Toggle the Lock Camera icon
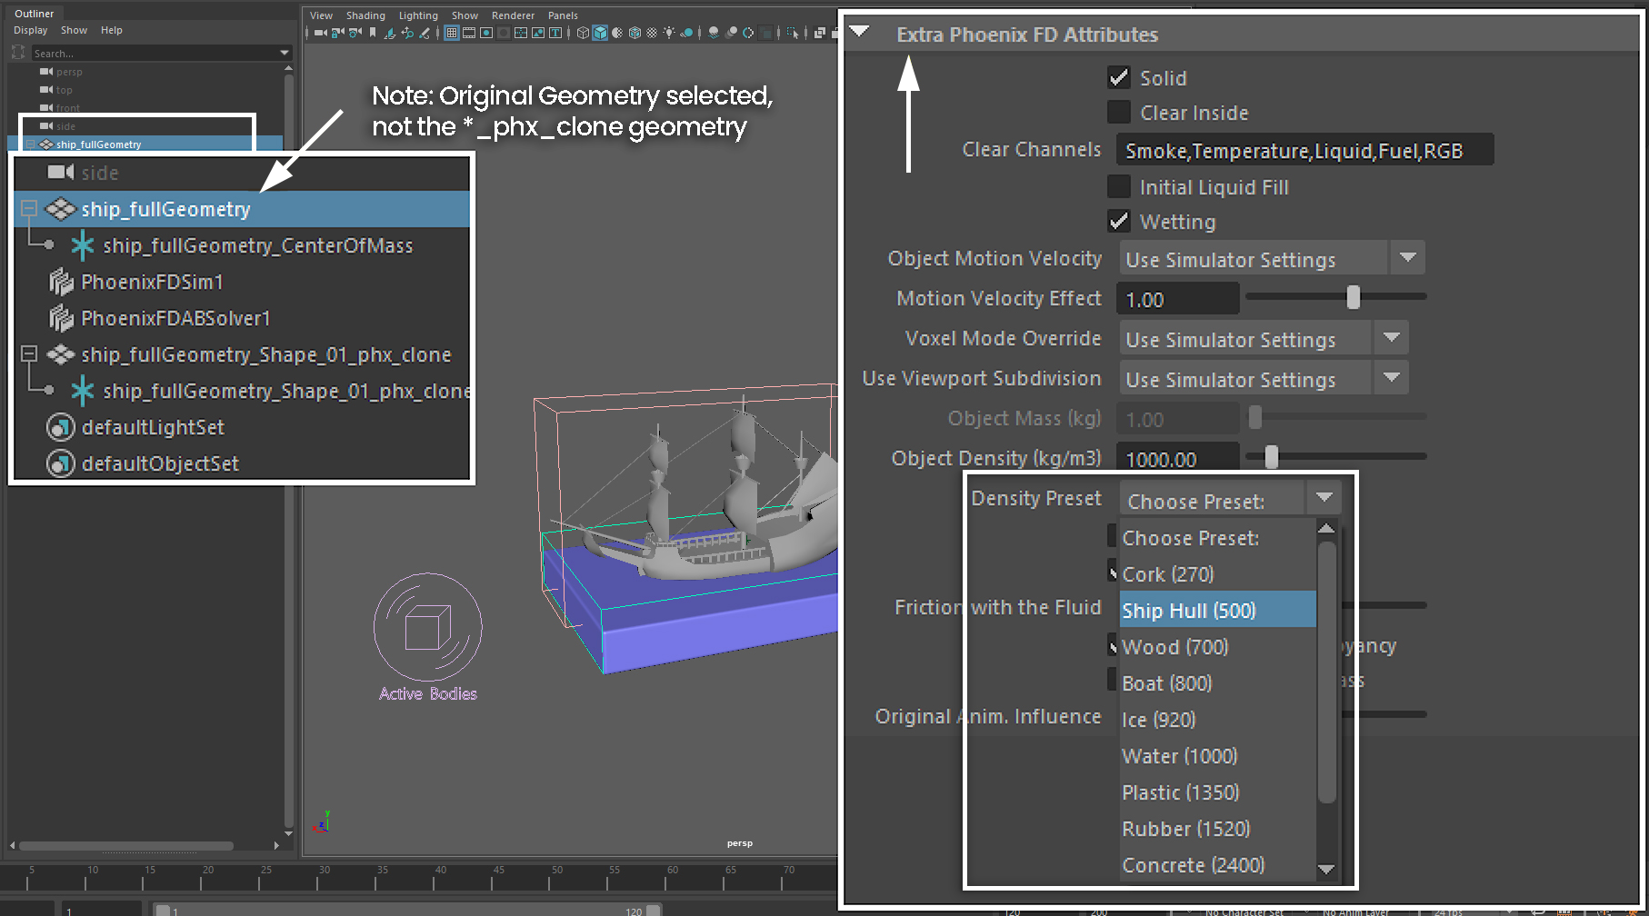Viewport: 1649px width, 916px height. (x=337, y=33)
